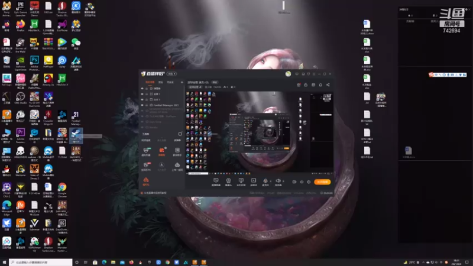Open speaker options arrow
This screenshot has width=473, height=266.
click(283, 181)
